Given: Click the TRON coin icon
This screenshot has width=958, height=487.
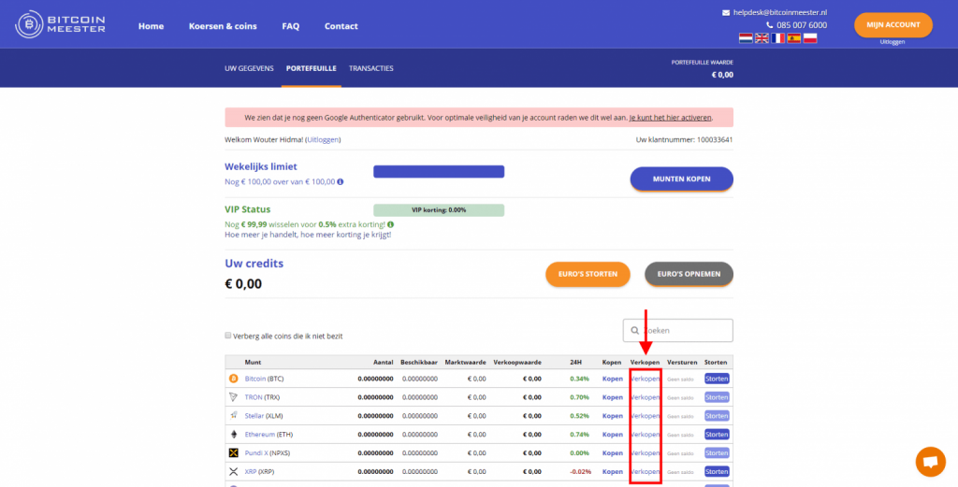Looking at the screenshot, I should (233, 397).
